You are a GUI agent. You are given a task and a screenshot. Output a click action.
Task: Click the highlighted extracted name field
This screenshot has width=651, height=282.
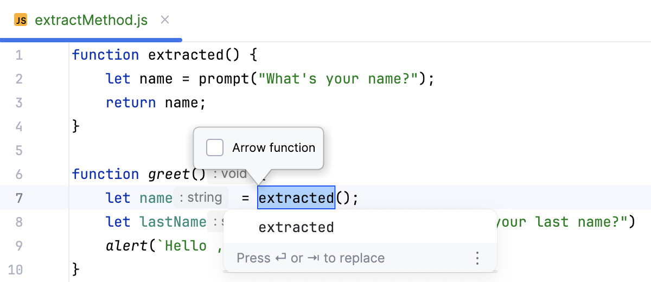click(x=296, y=198)
